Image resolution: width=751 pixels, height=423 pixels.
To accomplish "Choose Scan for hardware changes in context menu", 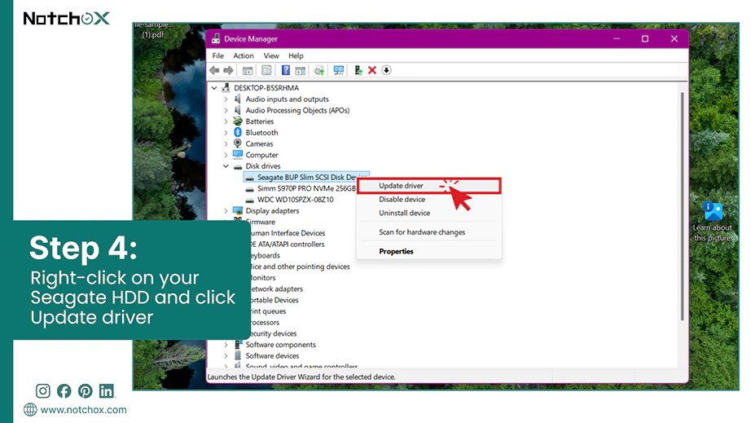I will (x=429, y=231).
